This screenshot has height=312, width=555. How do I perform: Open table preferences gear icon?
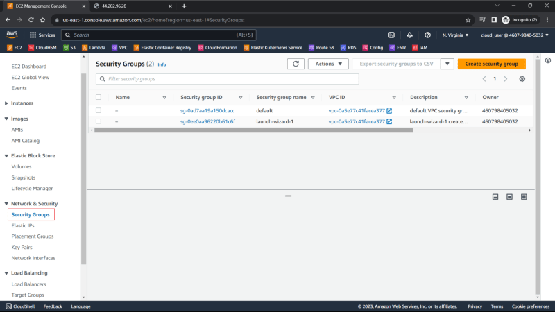pos(522,79)
